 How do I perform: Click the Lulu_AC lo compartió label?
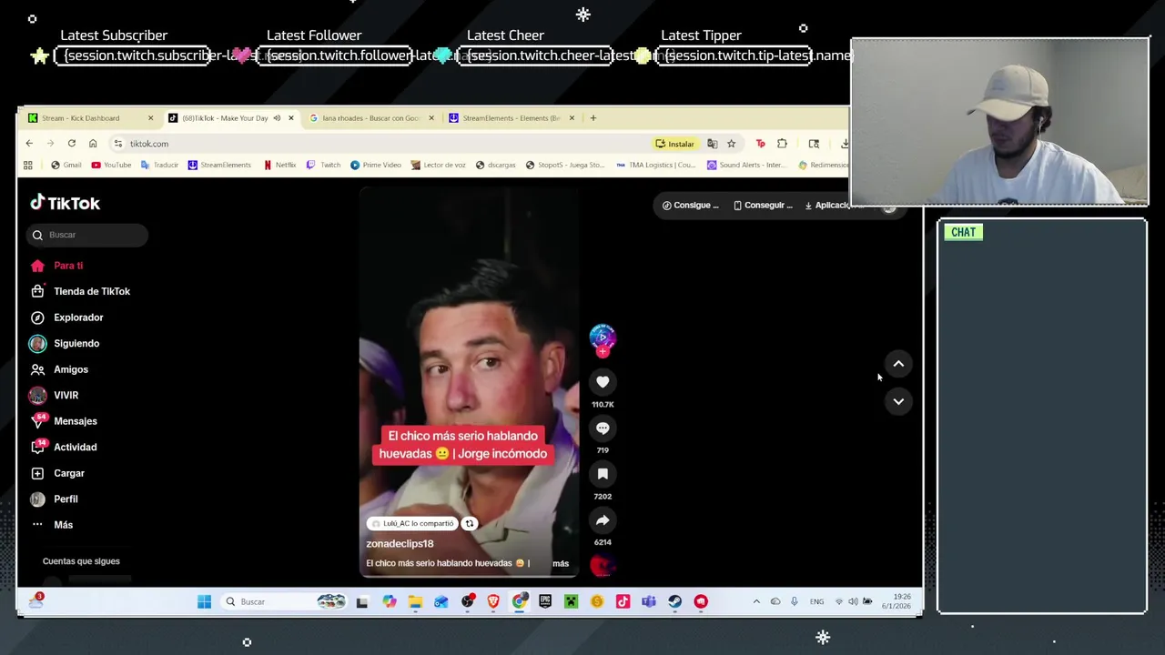point(412,523)
